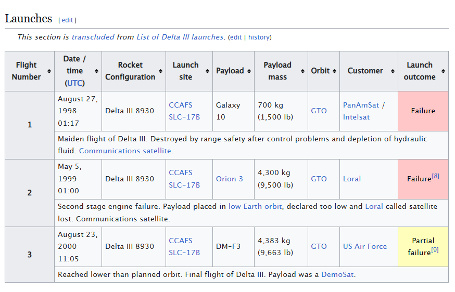The image size is (455, 292).
Task: Click Delta III 8930 in flight 1 row
Action: pos(130,111)
